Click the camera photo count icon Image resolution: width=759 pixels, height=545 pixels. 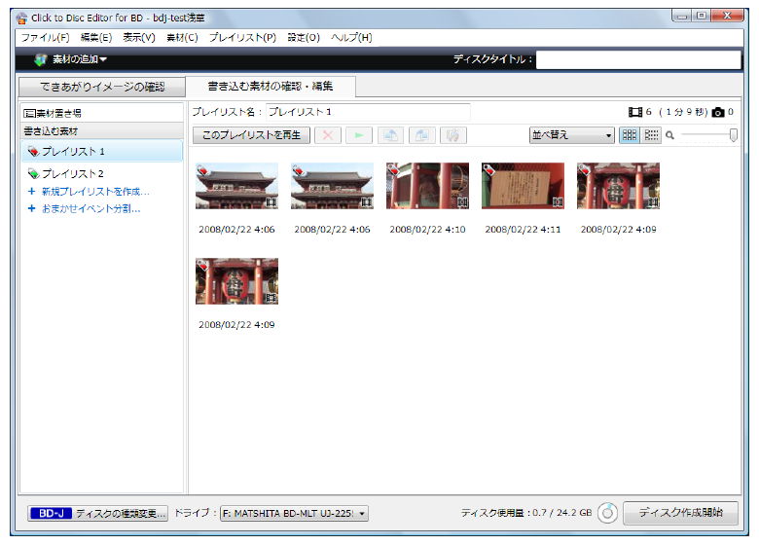click(718, 112)
